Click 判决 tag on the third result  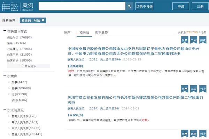click(203, 134)
